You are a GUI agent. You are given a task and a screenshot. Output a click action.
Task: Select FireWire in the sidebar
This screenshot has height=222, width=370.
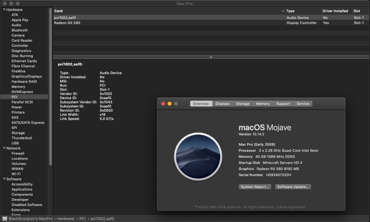point(18,71)
